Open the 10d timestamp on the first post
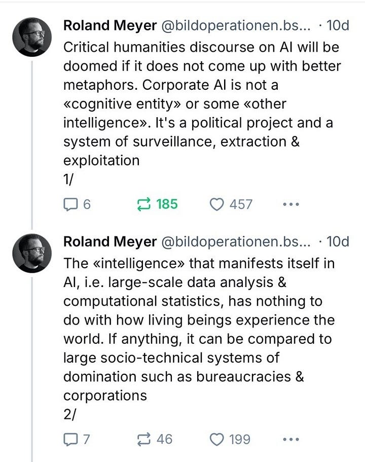The image size is (365, 462). [x=338, y=27]
